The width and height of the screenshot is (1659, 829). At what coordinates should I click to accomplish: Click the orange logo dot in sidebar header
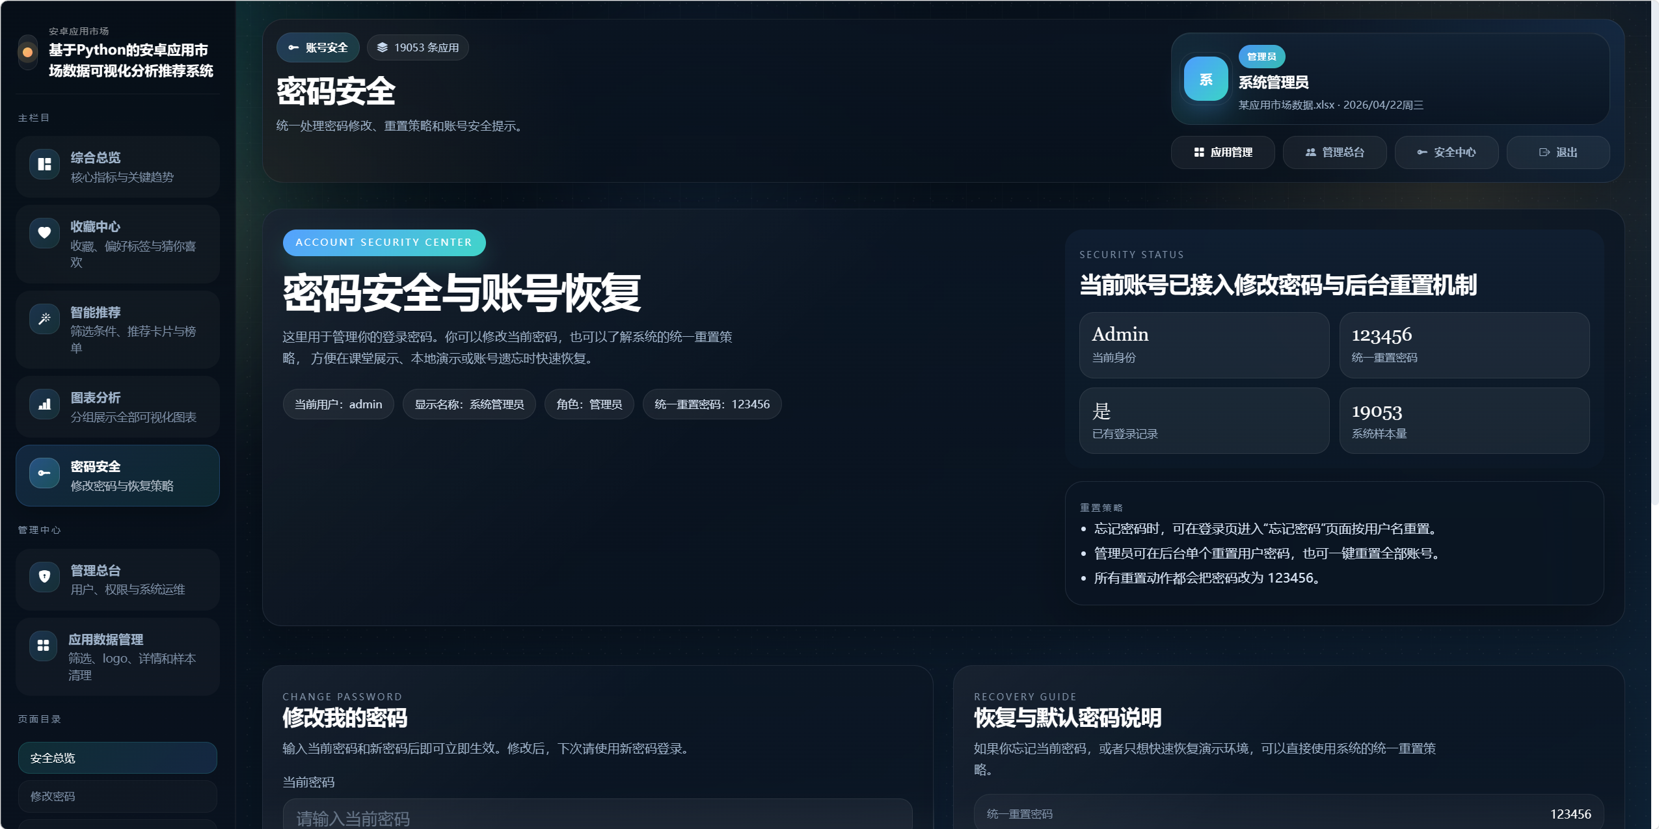[x=27, y=52]
